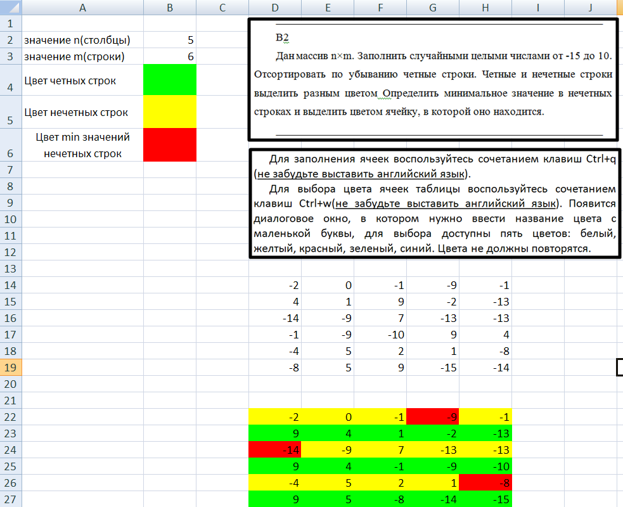Screen dimensions: 623x507
Task: Select cell H17 with value 4
Action: click(x=485, y=335)
